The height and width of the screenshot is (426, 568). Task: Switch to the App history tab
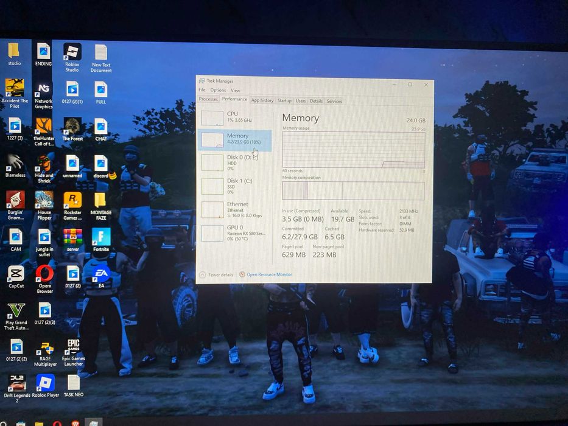(262, 100)
